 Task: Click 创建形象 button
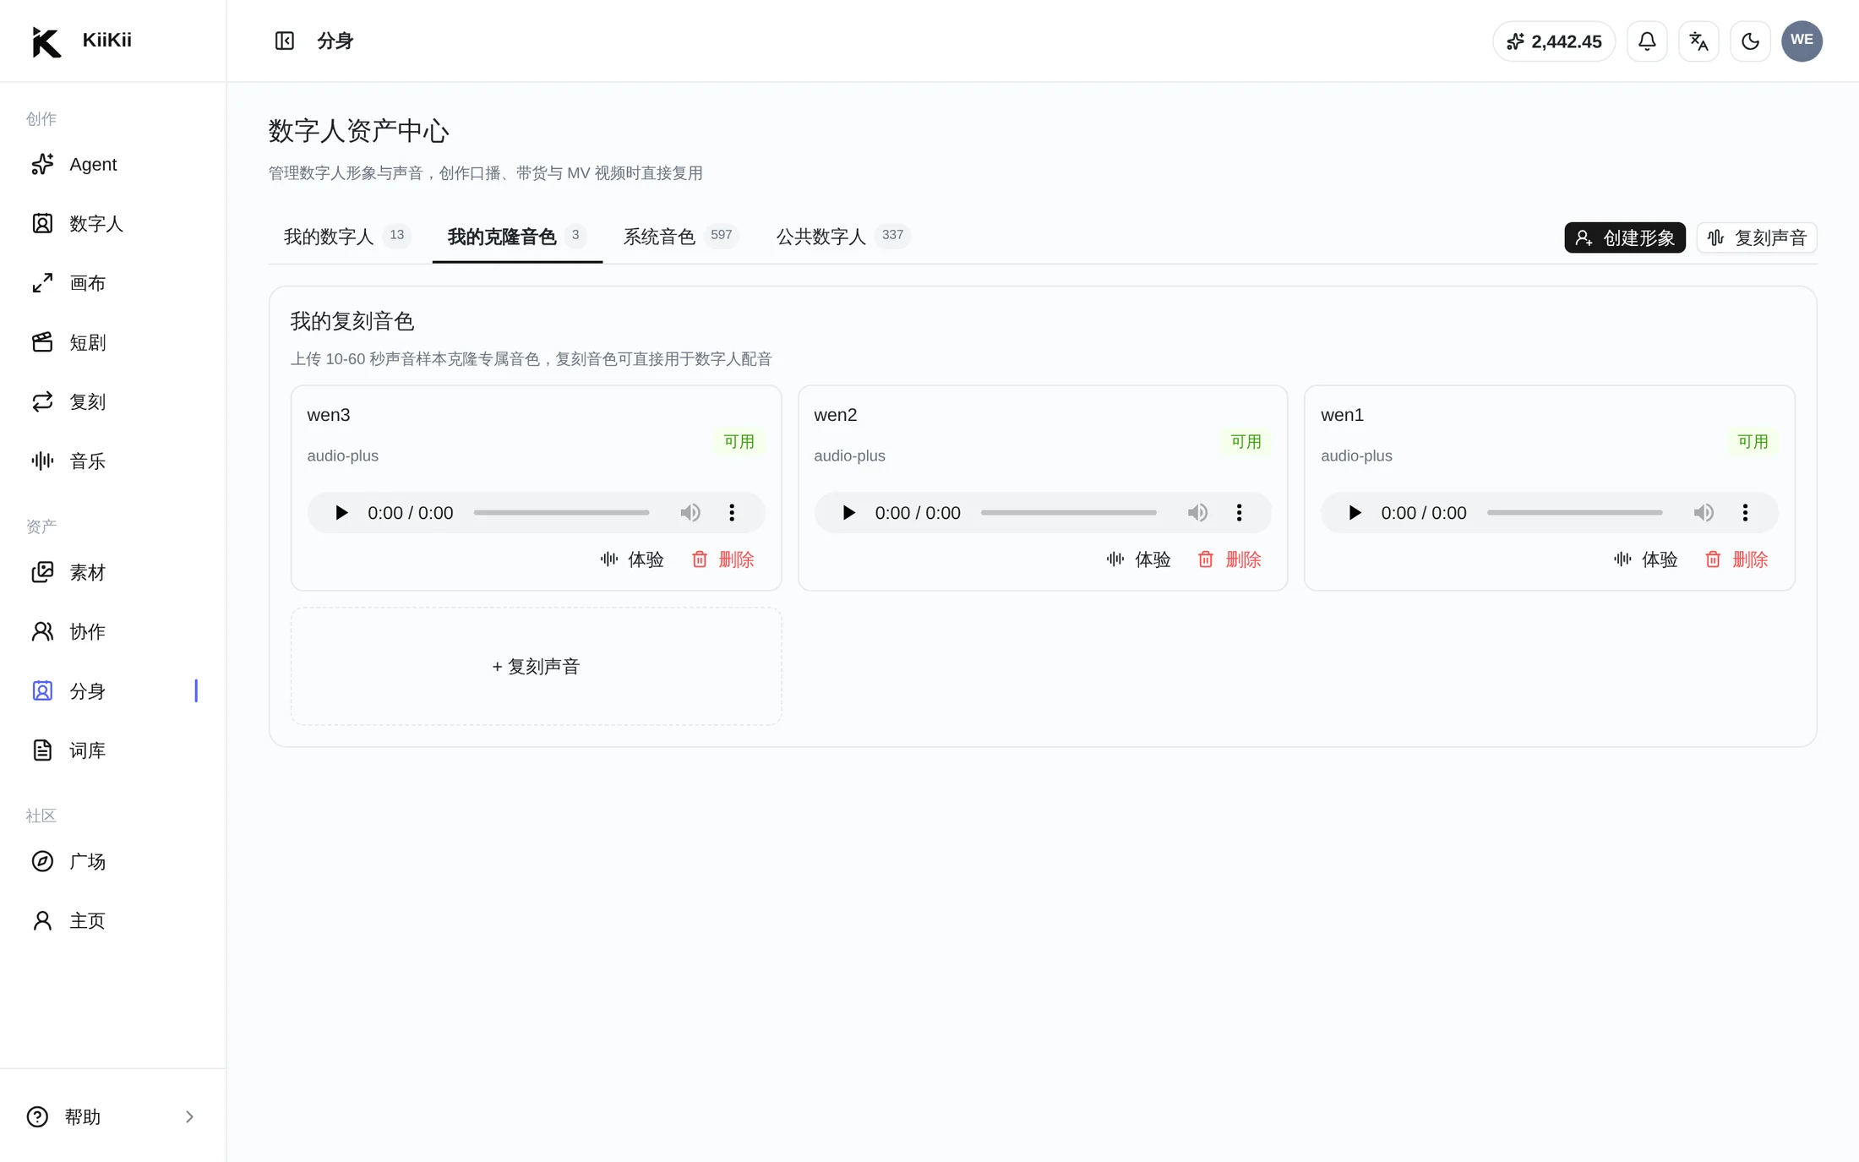(1624, 237)
